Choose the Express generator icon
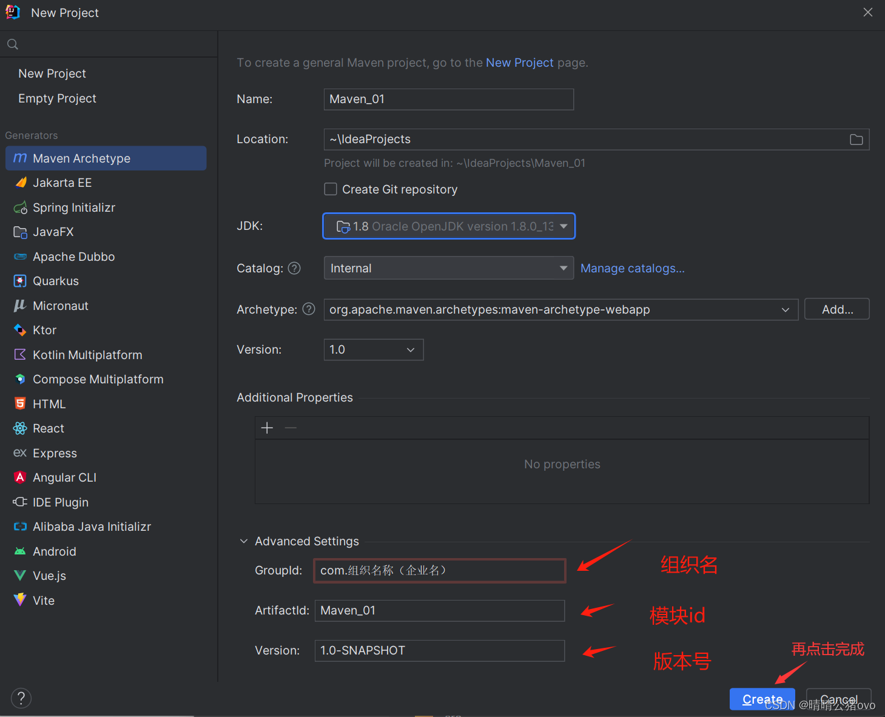This screenshot has height=717, width=885. 20,453
